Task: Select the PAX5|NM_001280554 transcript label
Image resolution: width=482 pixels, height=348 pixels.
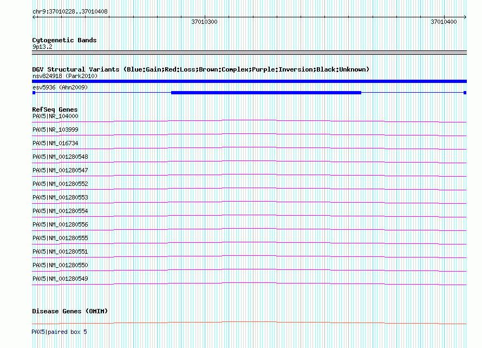Action: (x=60, y=211)
